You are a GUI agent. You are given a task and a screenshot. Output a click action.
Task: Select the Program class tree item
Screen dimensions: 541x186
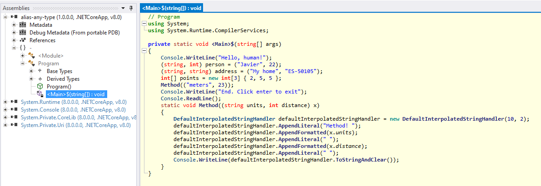pyautogui.click(x=48, y=64)
